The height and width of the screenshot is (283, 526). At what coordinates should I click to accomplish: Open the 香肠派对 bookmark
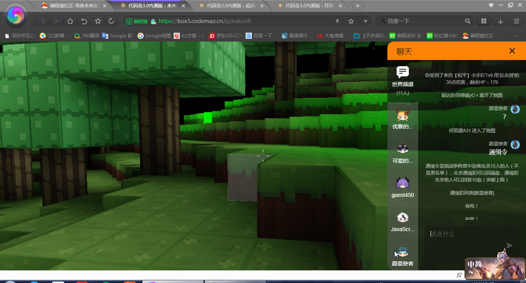405,36
